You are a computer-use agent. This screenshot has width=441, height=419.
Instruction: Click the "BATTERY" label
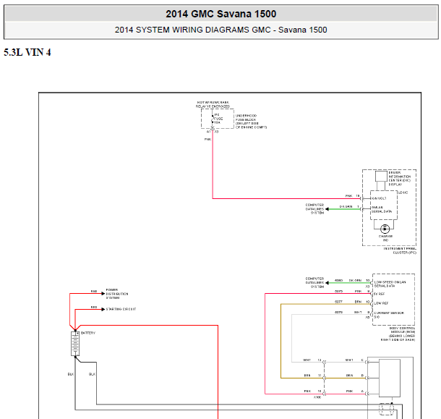point(88,333)
